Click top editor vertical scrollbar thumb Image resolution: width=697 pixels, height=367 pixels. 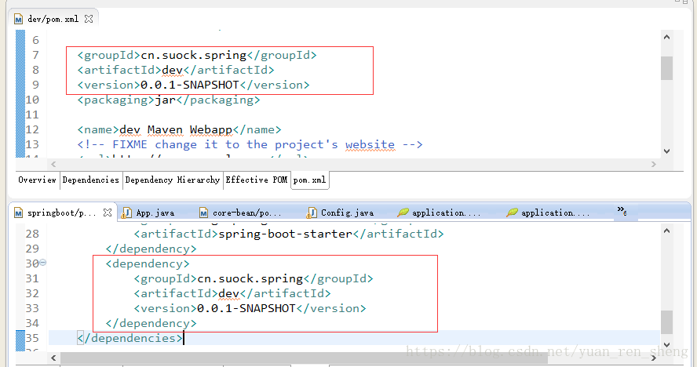[x=666, y=68]
